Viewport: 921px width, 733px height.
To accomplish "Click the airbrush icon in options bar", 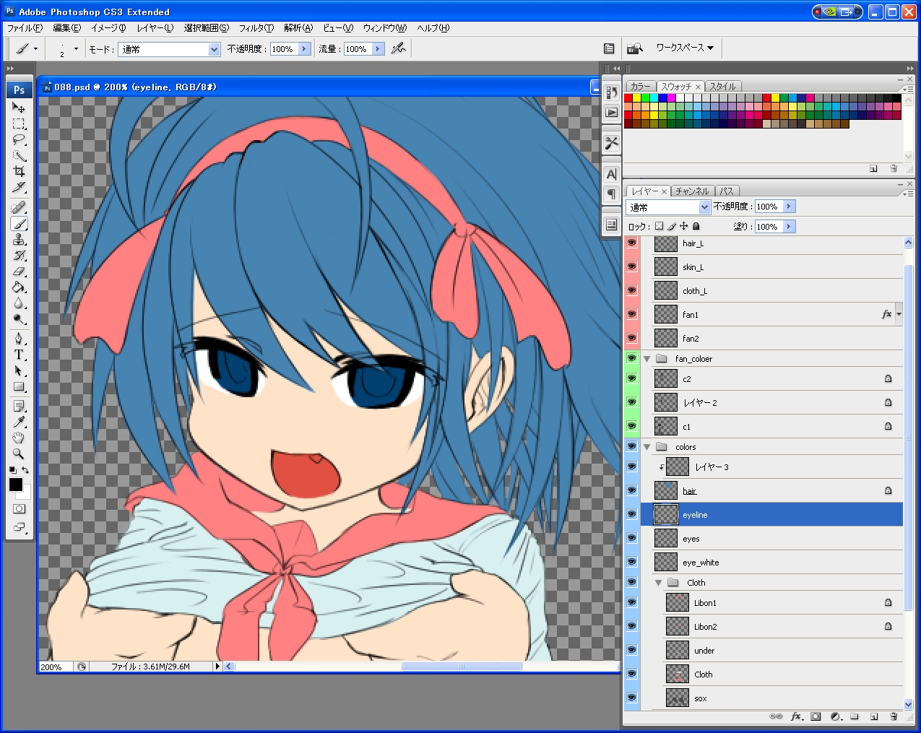I will (398, 48).
